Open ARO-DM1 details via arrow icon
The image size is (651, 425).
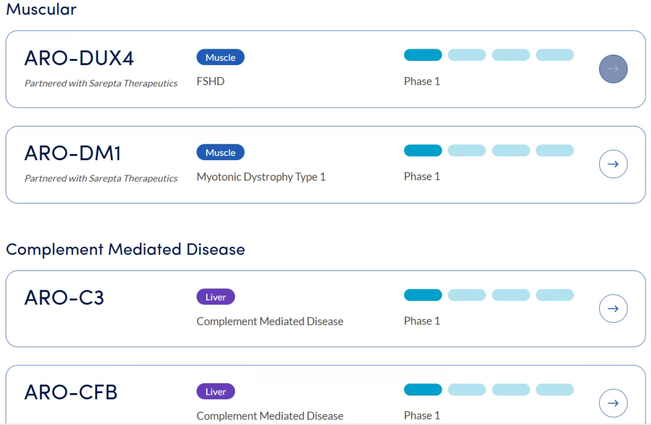[x=613, y=164]
